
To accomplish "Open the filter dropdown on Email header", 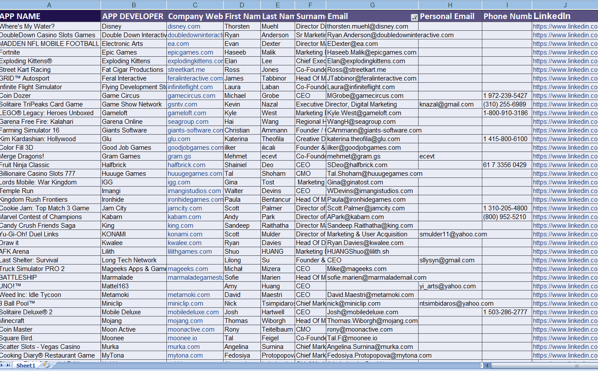I will (414, 17).
